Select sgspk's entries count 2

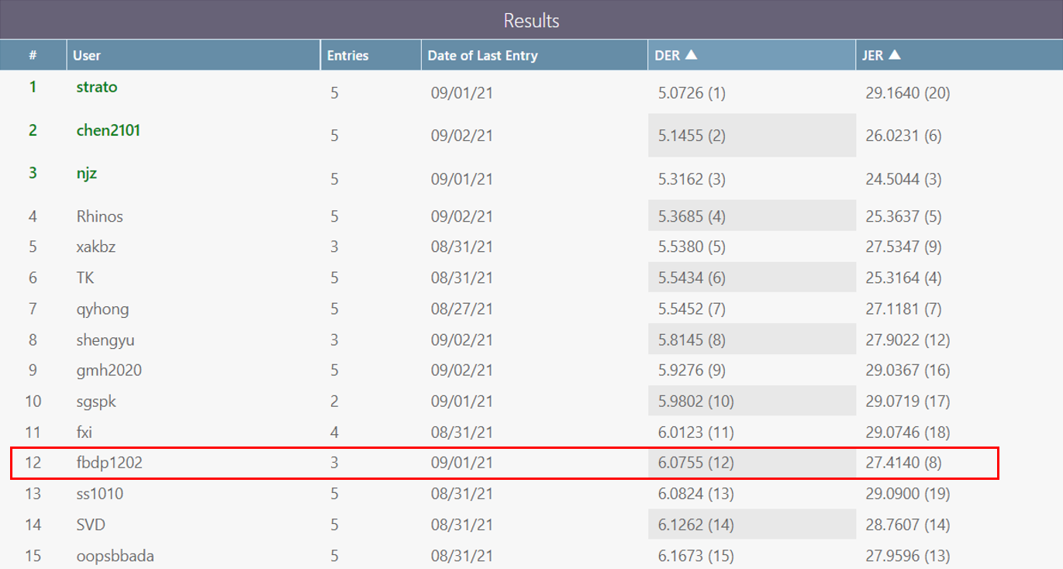tap(334, 402)
